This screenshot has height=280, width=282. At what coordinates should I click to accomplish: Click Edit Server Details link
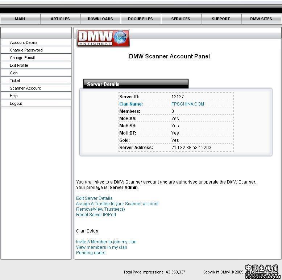(94, 198)
